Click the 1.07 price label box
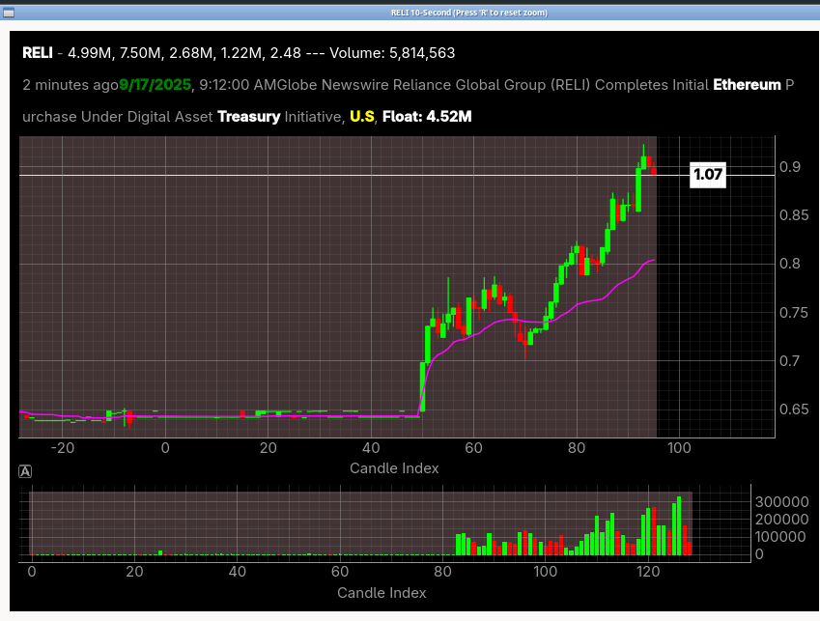Screen dimensions: 820x621 [708, 174]
